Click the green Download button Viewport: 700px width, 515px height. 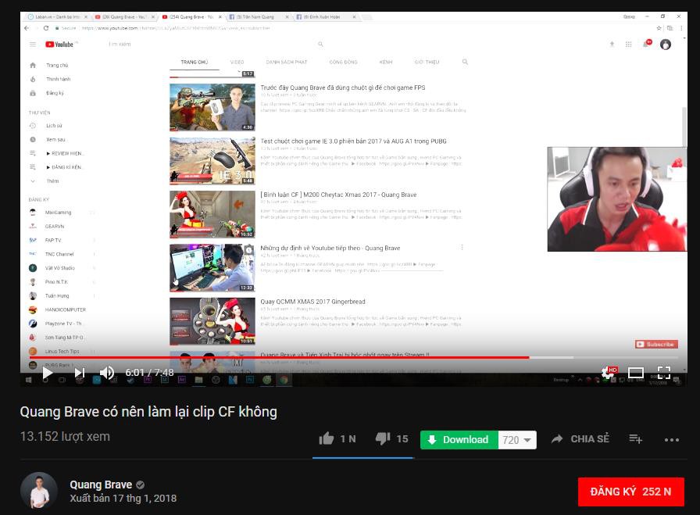[x=459, y=440]
